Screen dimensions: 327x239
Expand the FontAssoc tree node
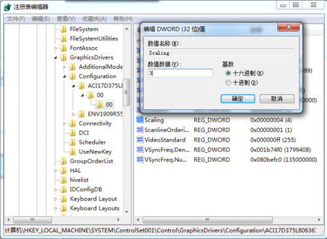[x=56, y=48]
